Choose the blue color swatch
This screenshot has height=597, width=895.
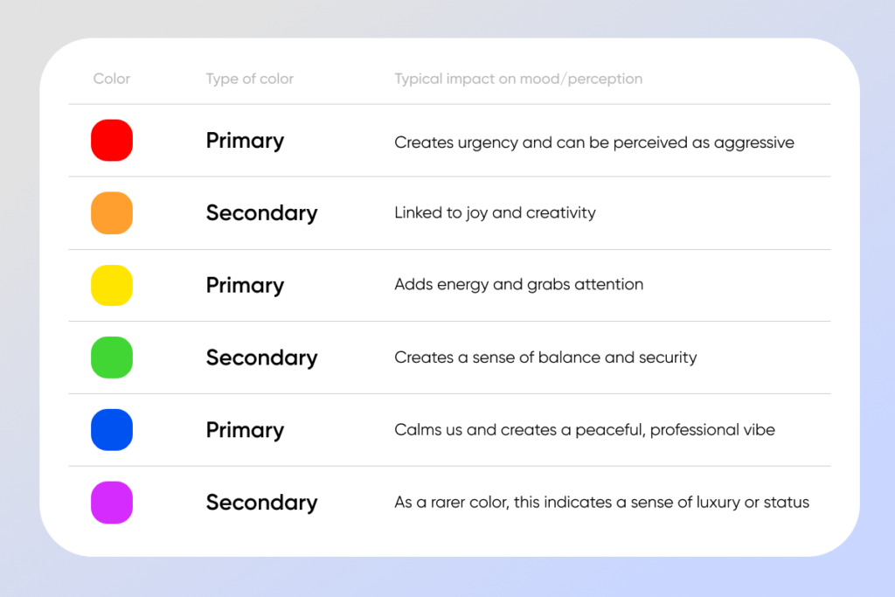[x=112, y=430]
